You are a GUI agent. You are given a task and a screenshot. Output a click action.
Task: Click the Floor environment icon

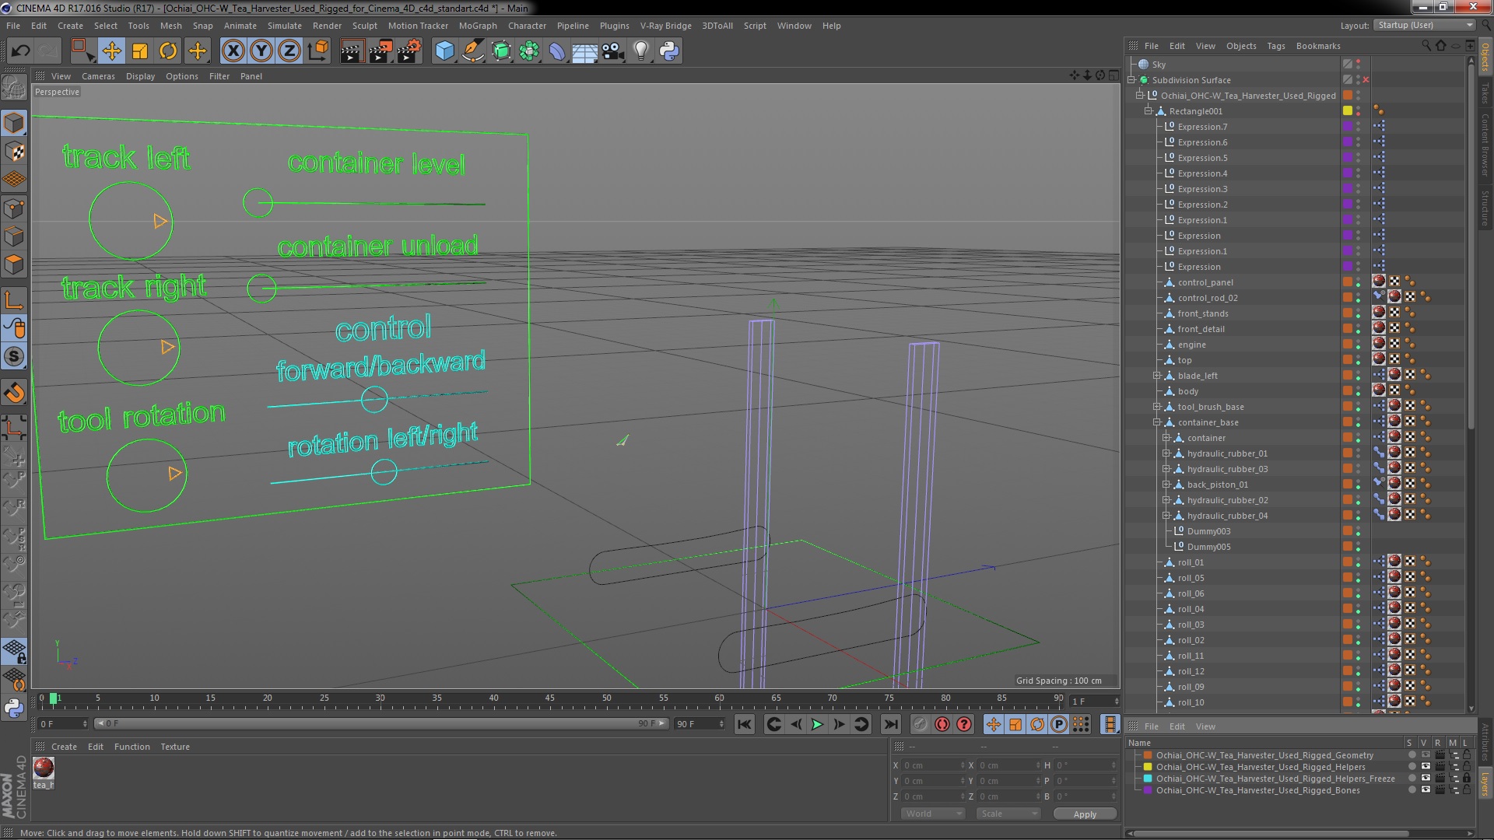[x=584, y=51]
